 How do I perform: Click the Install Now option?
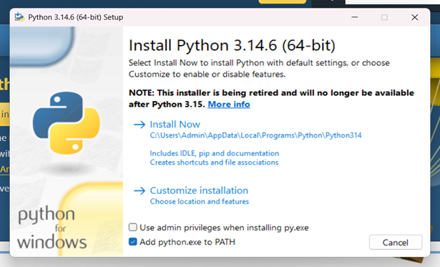pyautogui.click(x=175, y=125)
